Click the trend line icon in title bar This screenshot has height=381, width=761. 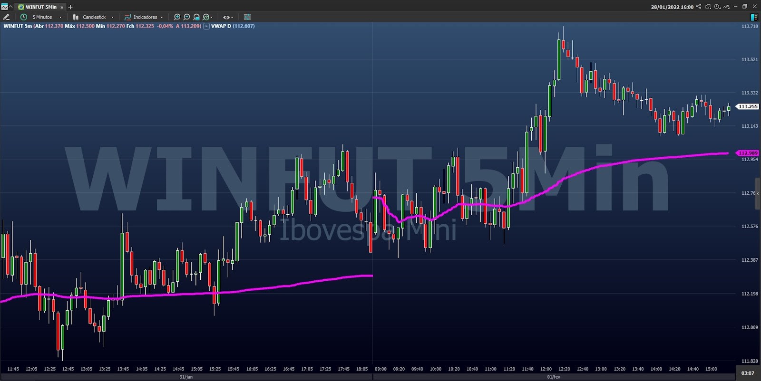point(726,7)
